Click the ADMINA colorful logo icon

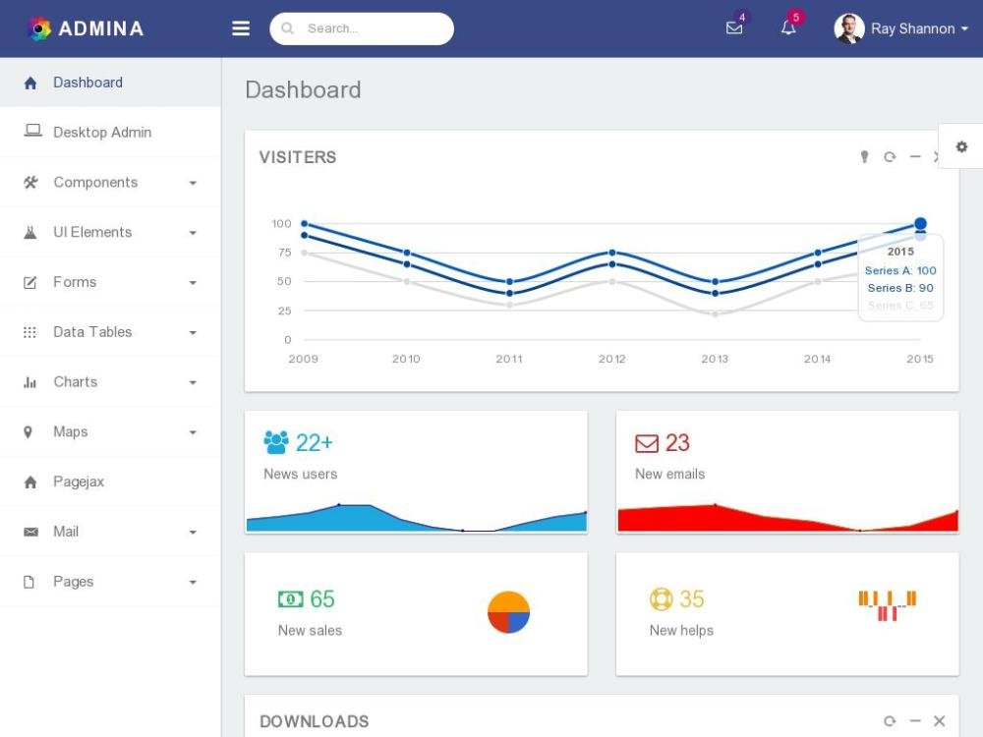39,28
